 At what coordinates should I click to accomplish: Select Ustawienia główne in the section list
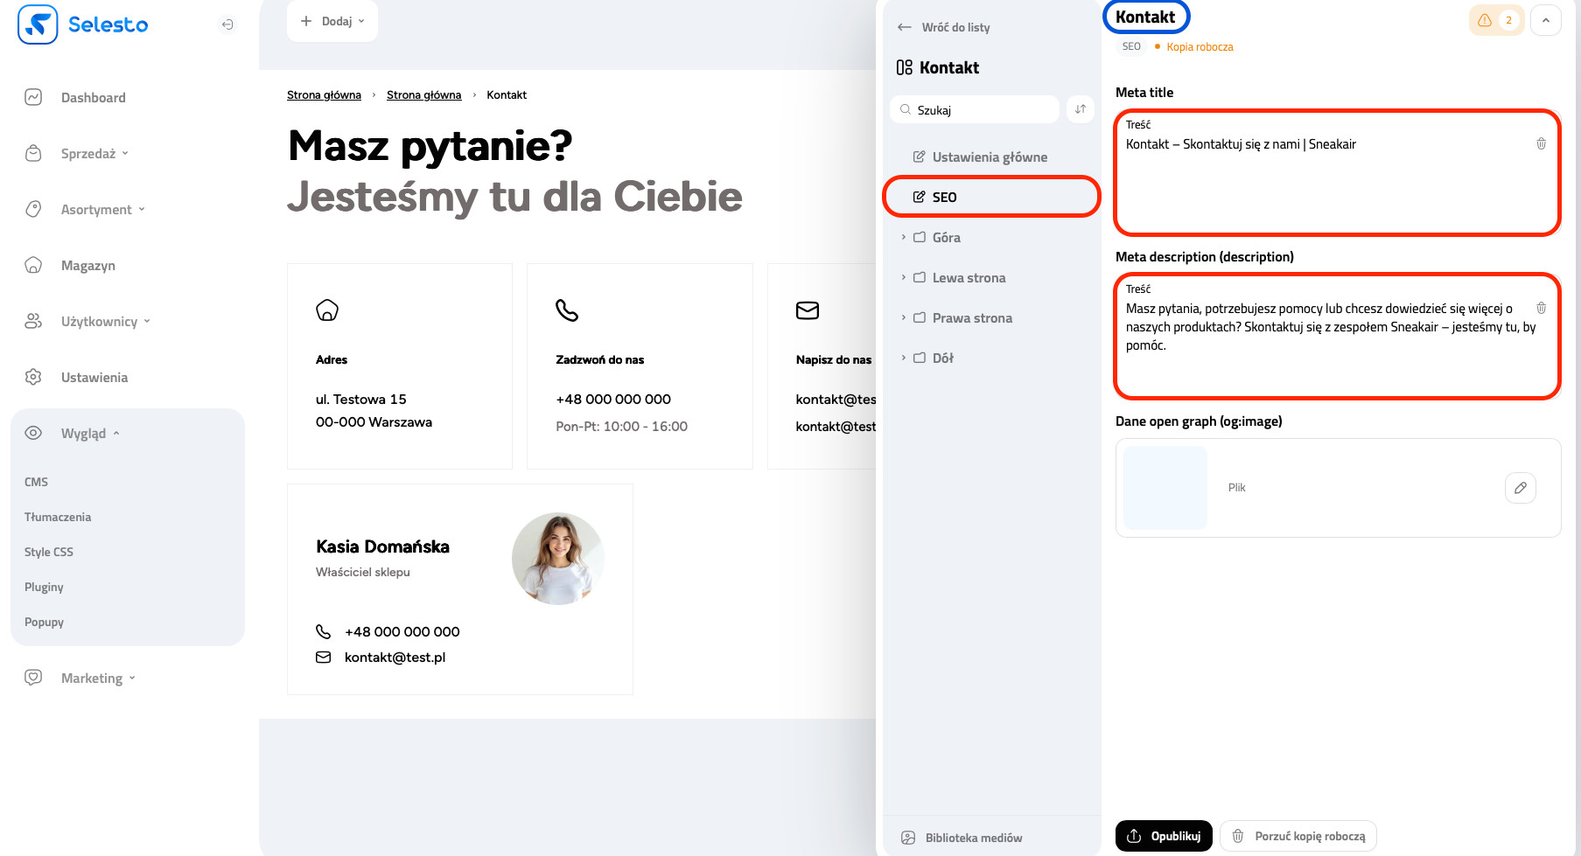[989, 157]
